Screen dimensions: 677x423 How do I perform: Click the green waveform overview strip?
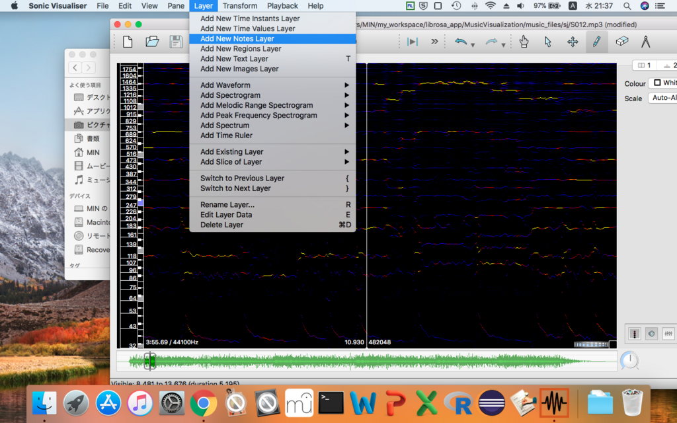pos(366,362)
